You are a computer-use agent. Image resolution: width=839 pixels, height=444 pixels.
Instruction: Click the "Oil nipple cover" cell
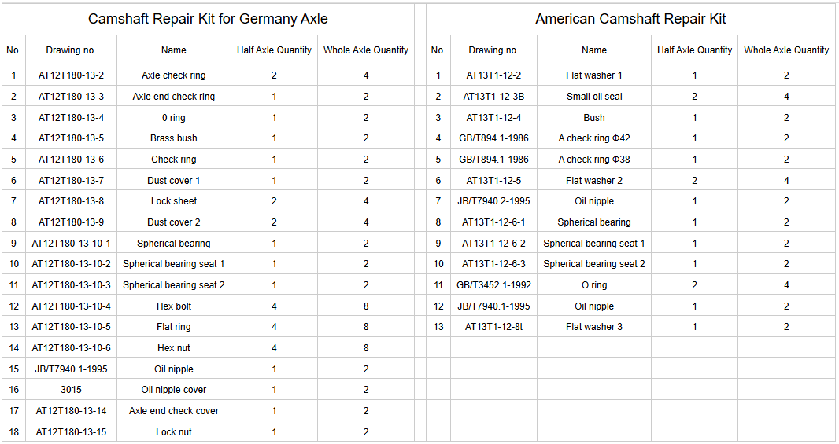point(173,390)
